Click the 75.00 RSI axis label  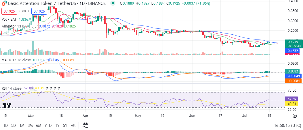pos(292,90)
